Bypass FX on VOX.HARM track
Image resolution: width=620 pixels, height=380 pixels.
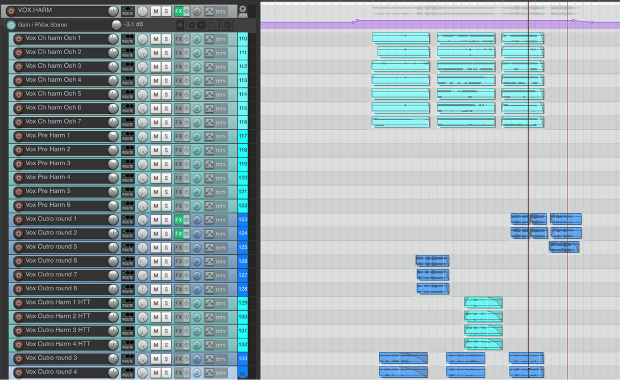pos(186,11)
